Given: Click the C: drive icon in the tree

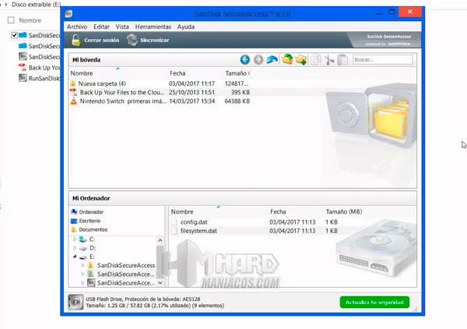Looking at the screenshot, I should point(83,239).
